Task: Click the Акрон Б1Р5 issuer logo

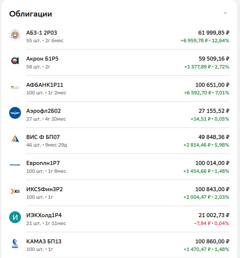Action: coord(15,61)
